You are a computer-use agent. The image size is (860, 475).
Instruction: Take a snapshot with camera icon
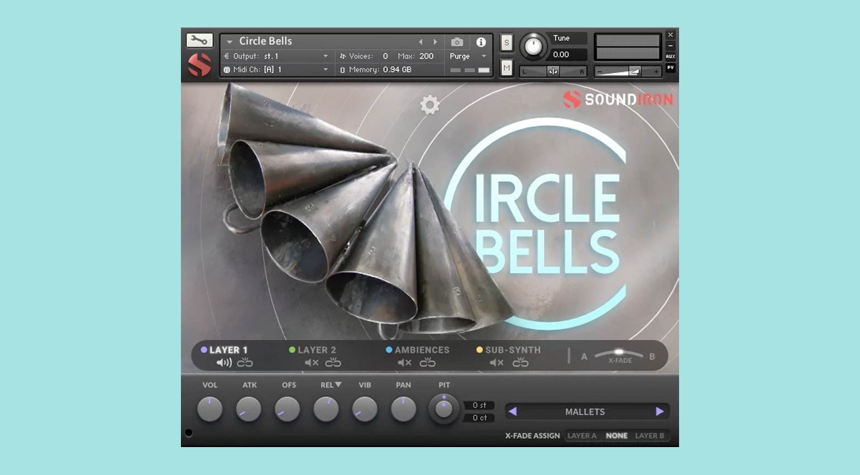[x=457, y=42]
